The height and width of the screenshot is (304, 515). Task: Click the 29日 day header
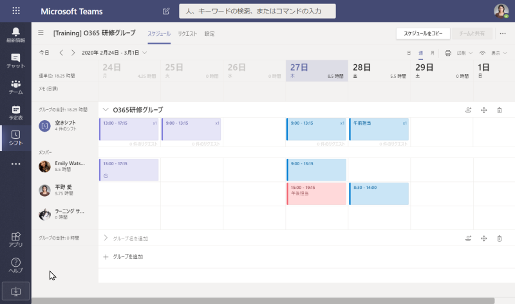442,71
